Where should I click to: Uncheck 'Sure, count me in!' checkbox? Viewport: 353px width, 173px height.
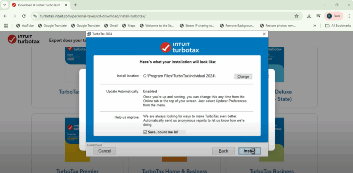click(145, 132)
